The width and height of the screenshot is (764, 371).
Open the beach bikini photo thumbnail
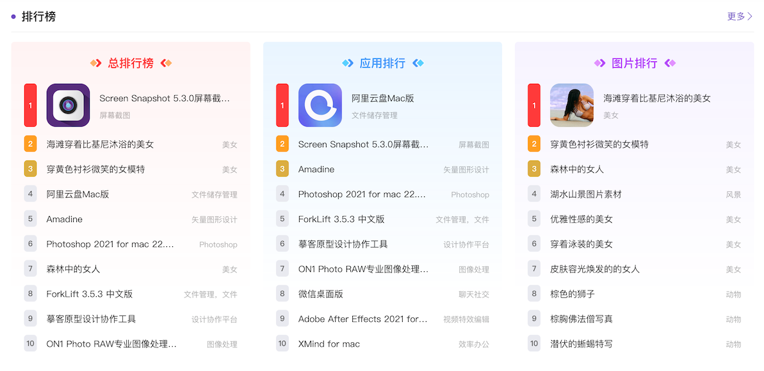(571, 105)
